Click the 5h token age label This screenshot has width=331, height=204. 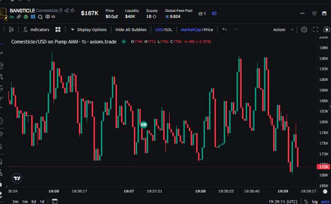pyautogui.click(x=12, y=17)
